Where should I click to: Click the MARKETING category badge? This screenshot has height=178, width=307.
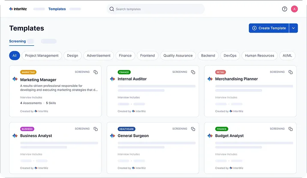(28, 72)
